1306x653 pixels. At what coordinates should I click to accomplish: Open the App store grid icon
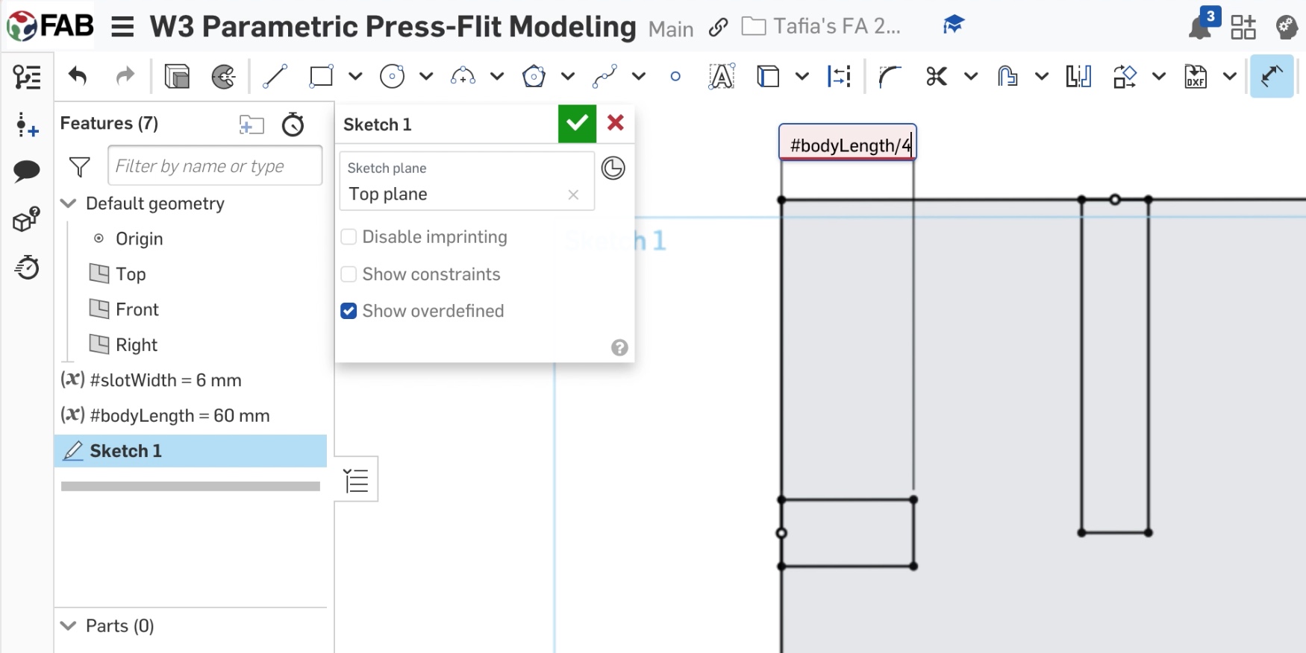point(1243,28)
